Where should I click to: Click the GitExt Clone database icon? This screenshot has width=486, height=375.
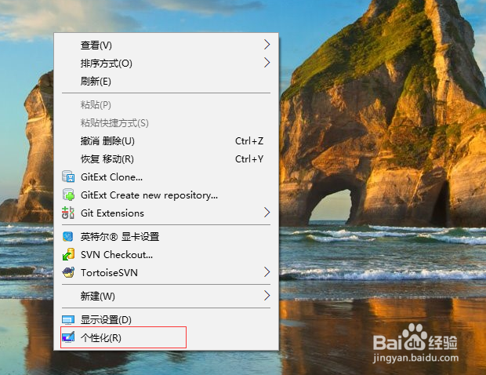[68, 177]
